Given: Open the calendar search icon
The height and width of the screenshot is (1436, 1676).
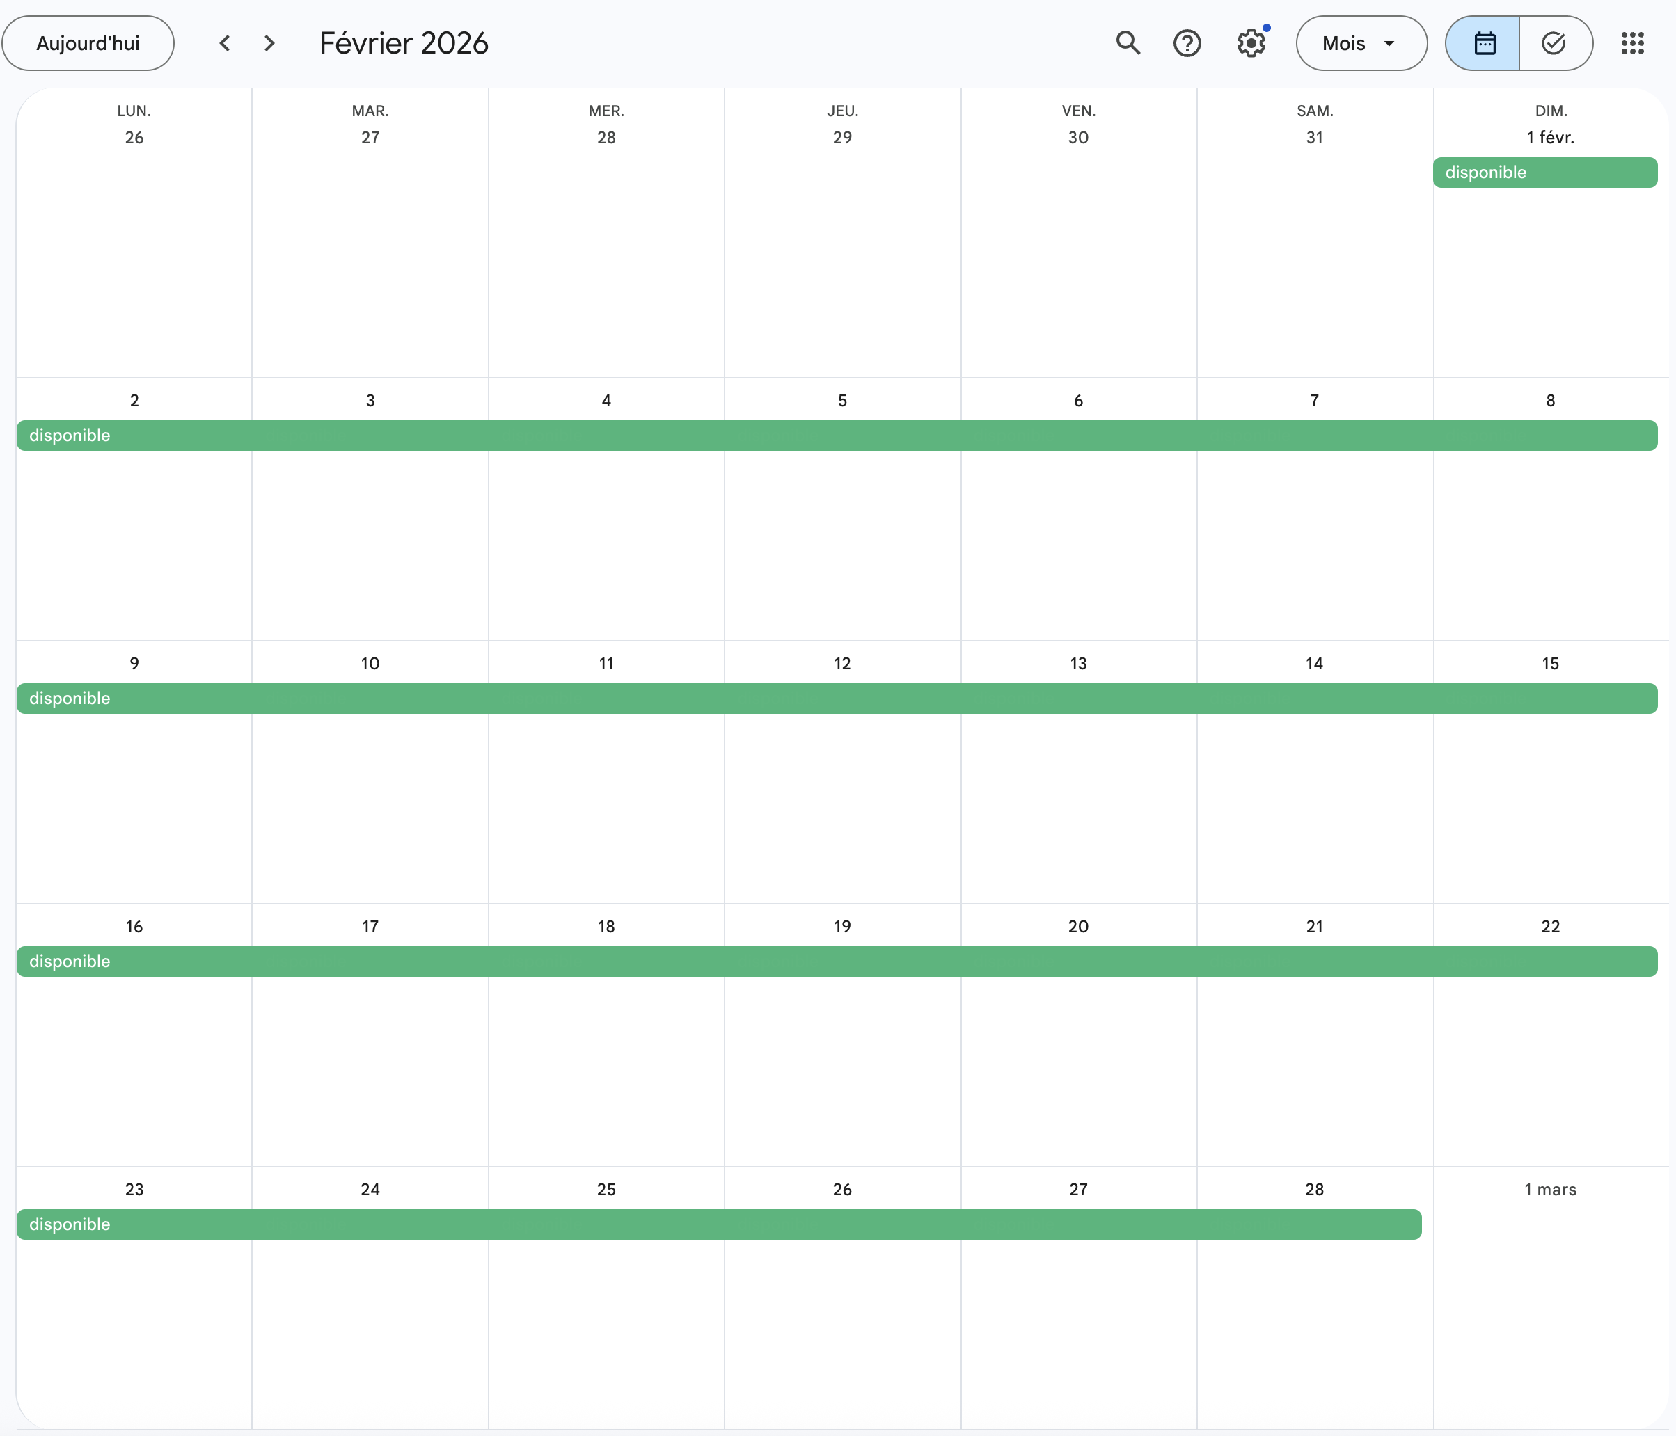Looking at the screenshot, I should point(1128,43).
